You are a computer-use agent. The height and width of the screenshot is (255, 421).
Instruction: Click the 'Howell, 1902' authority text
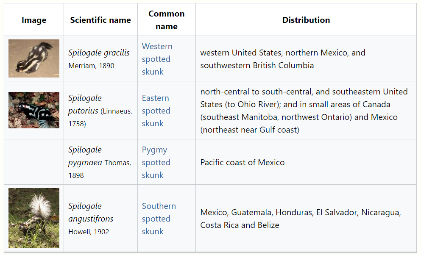pyautogui.click(x=89, y=232)
